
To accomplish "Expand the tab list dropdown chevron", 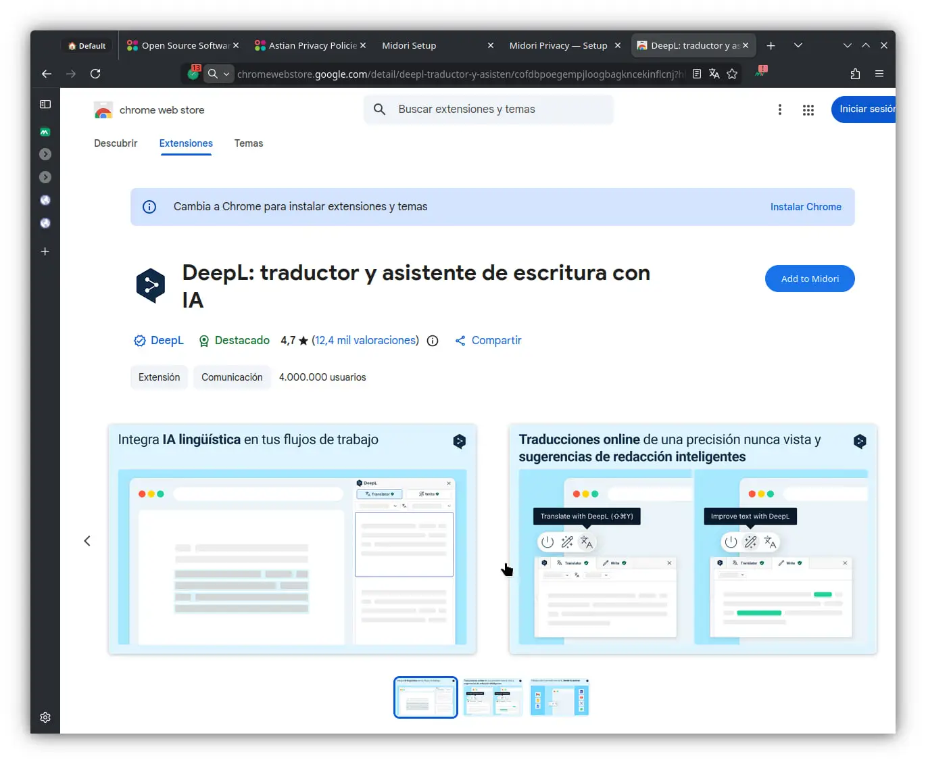I will tap(798, 45).
